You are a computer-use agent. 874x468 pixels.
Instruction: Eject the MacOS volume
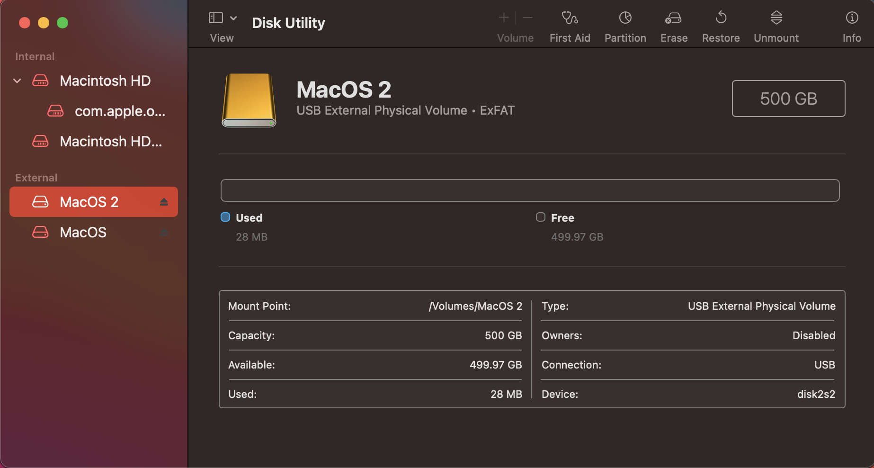click(x=164, y=233)
